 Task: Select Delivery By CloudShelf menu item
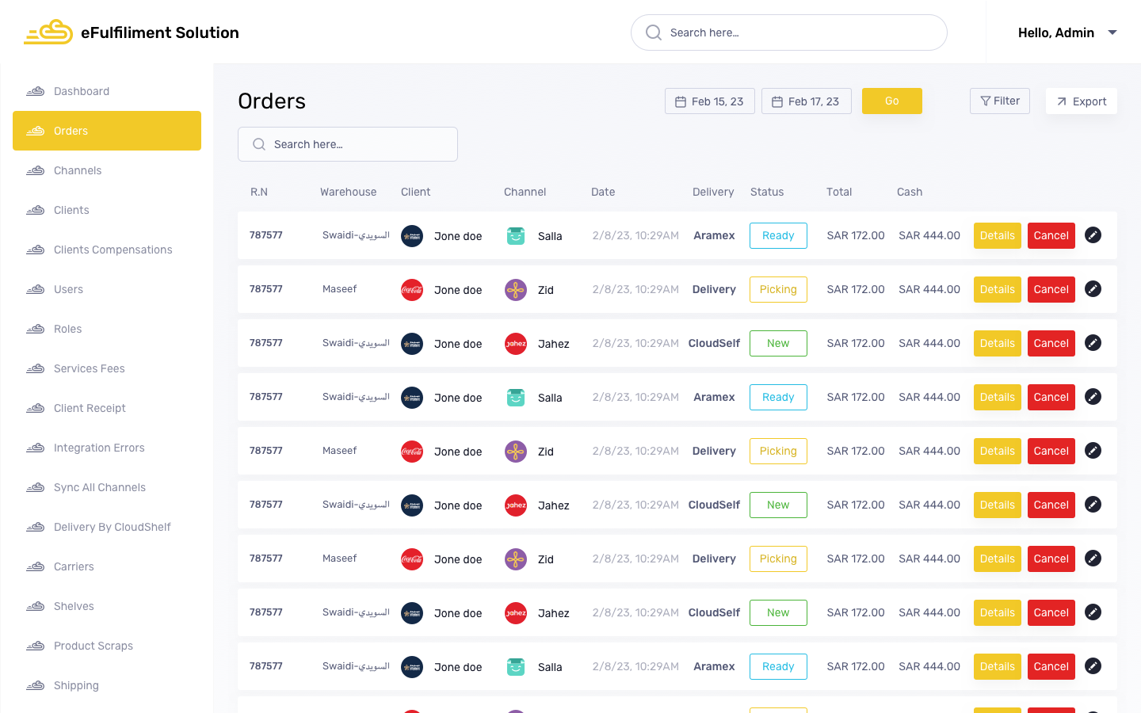pos(112,527)
